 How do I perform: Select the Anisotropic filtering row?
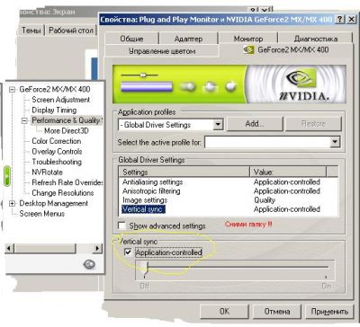[229, 191]
